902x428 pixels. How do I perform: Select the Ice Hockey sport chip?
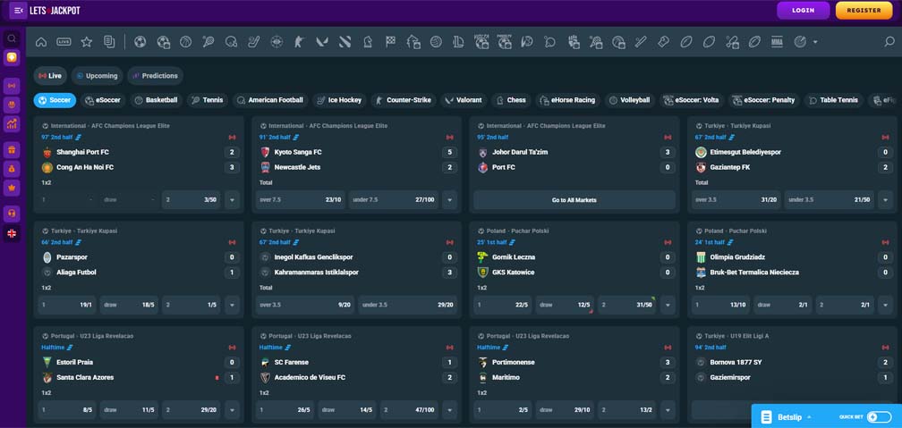pos(339,100)
